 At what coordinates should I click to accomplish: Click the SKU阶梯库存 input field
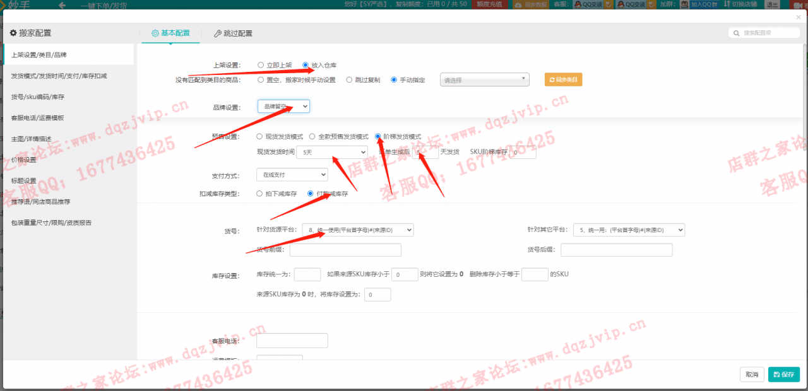pyautogui.click(x=523, y=152)
